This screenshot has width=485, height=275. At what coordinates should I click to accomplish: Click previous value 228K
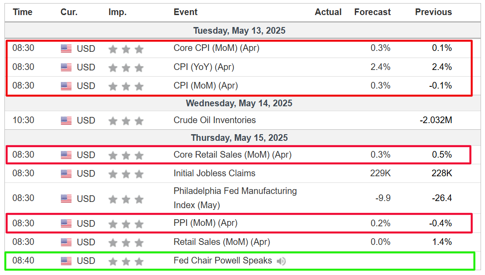(x=442, y=174)
